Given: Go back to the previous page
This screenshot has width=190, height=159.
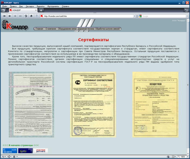Looking at the screenshot, I should point(10,16).
